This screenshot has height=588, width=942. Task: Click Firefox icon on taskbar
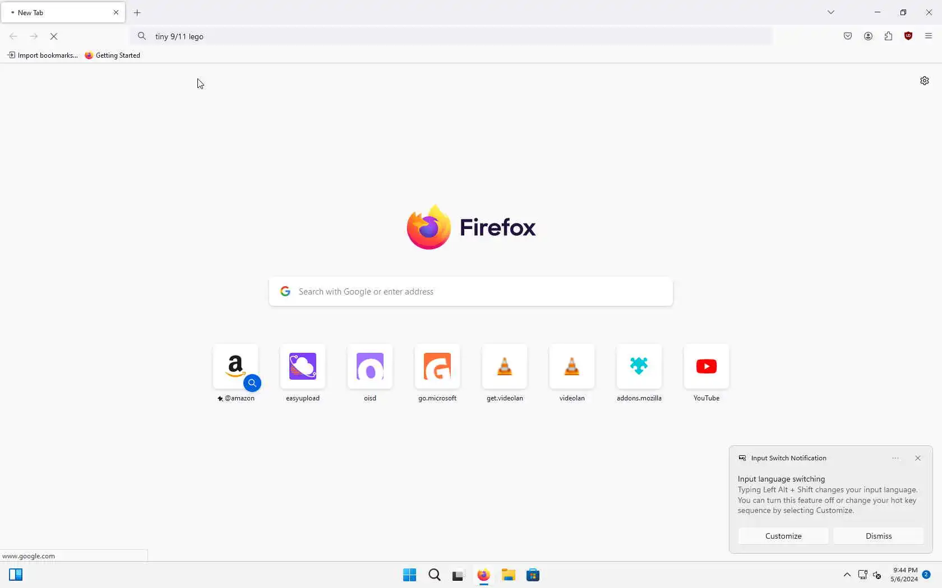click(x=484, y=575)
